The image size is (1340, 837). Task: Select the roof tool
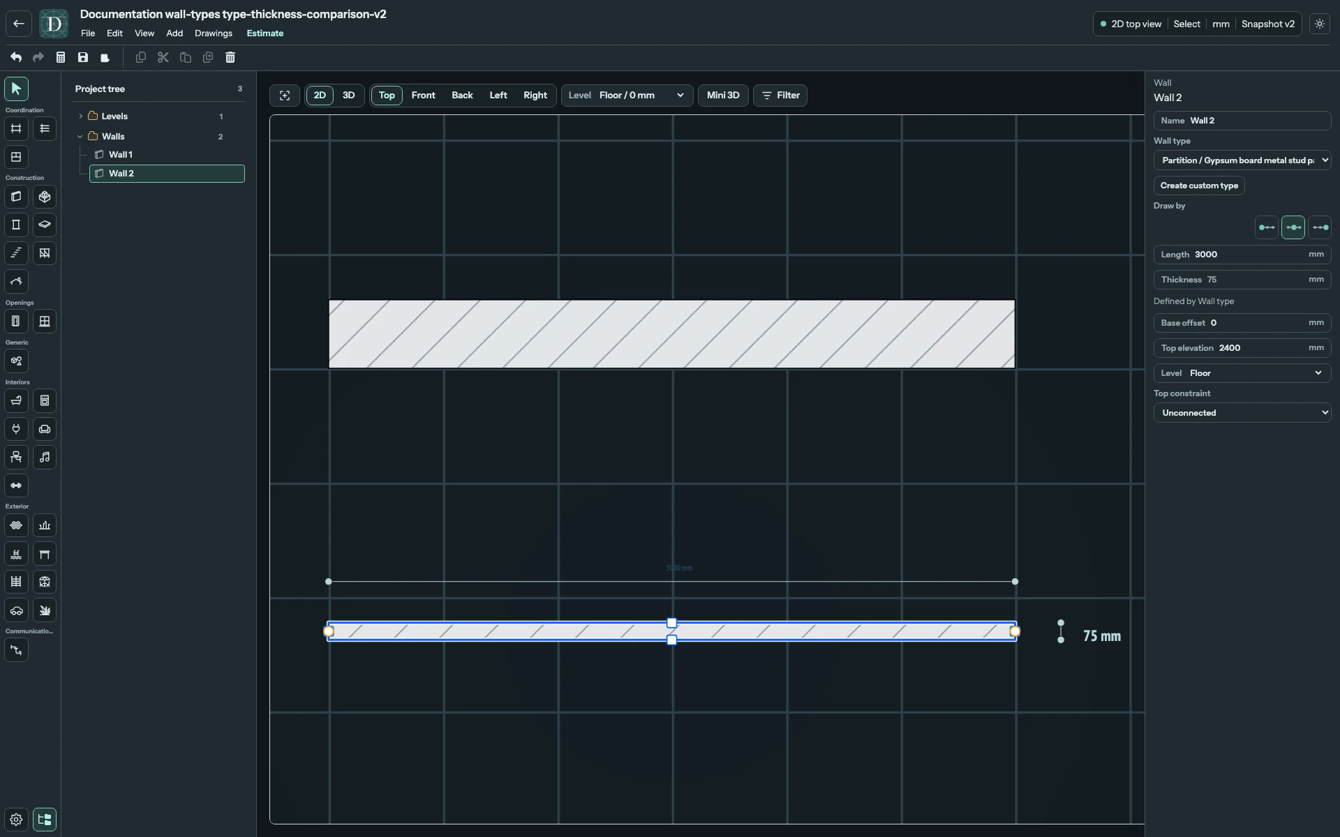point(16,281)
